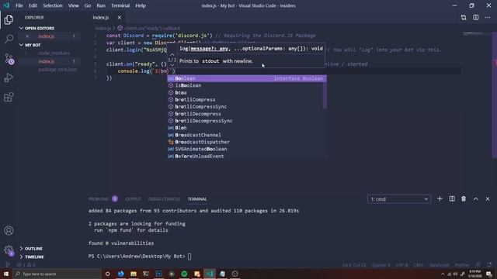
Task: Open the Run and Debug view
Action: (9, 77)
